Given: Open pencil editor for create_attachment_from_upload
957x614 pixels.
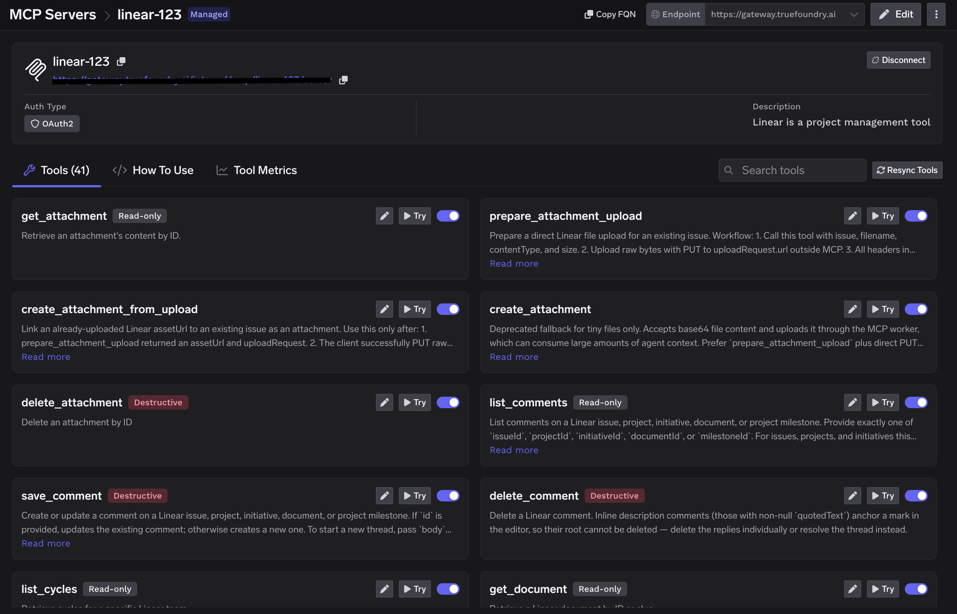Looking at the screenshot, I should point(384,309).
